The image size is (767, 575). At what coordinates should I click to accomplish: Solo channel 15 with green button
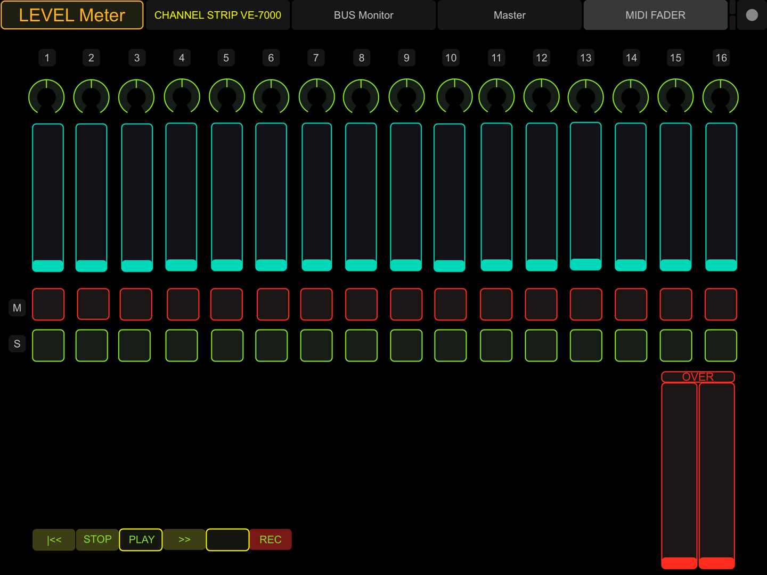coord(676,346)
